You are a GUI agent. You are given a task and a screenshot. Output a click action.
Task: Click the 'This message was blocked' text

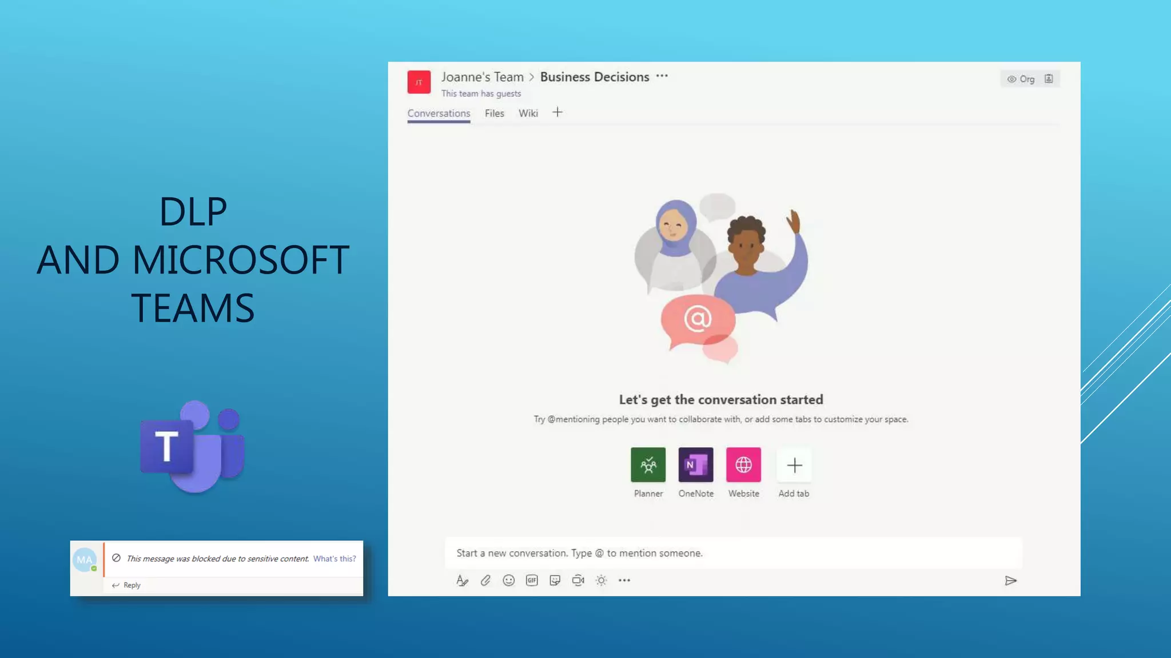click(x=218, y=559)
